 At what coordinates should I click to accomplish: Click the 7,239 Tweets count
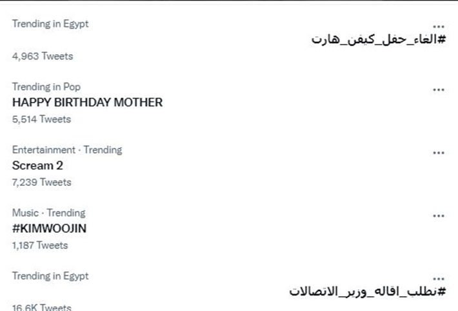[41, 182]
